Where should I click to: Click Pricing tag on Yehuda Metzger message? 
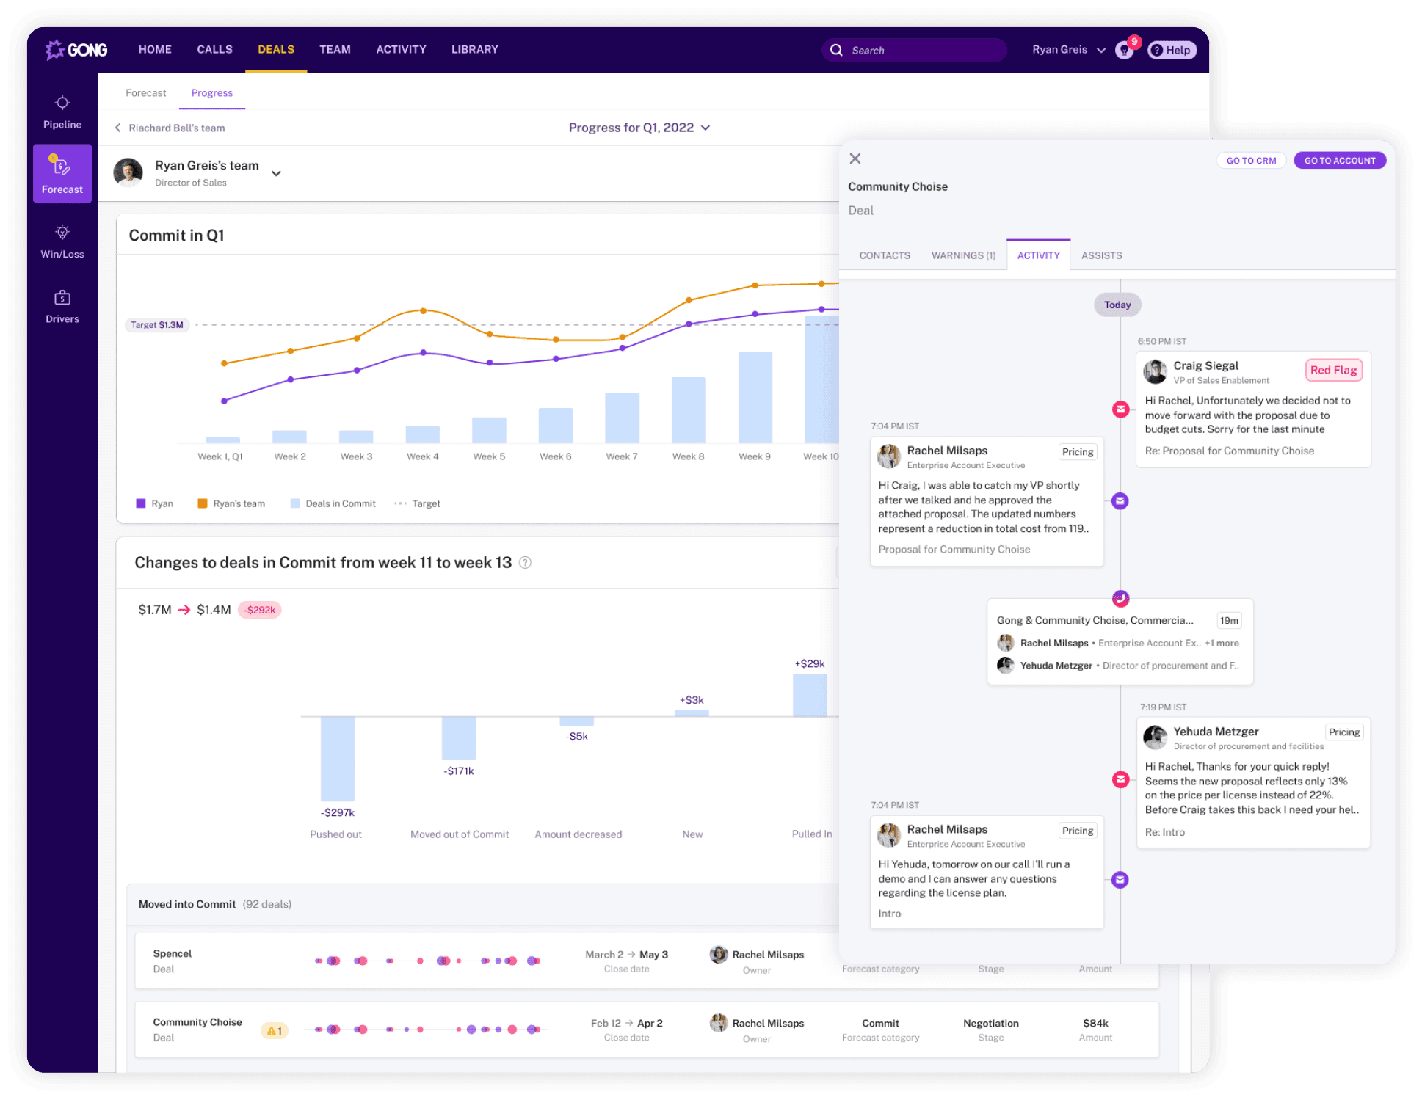tap(1343, 732)
